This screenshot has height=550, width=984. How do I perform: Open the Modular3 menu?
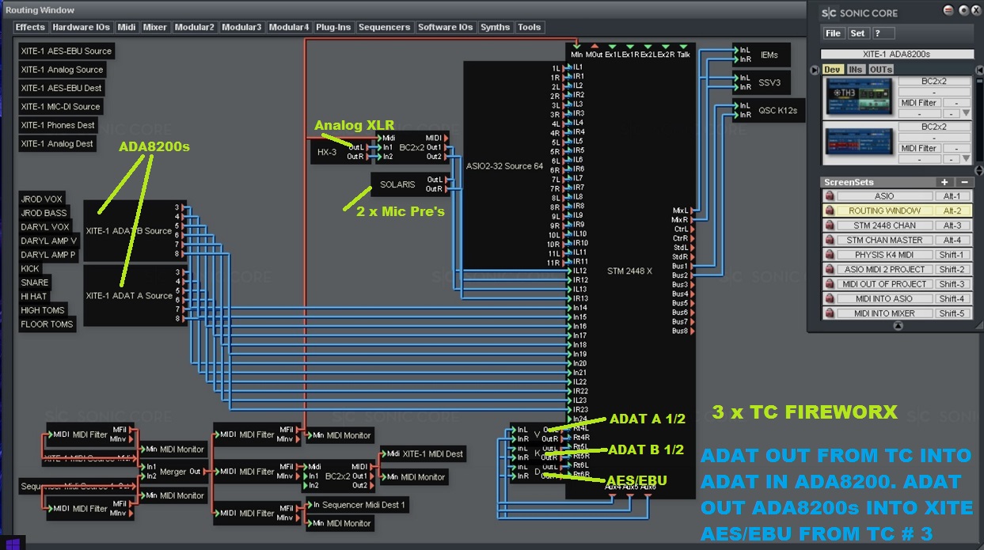tap(241, 27)
